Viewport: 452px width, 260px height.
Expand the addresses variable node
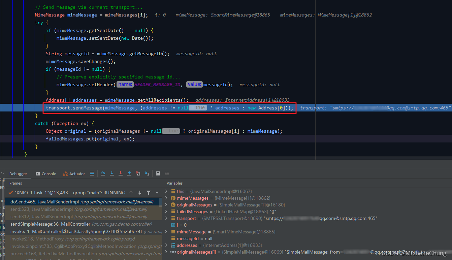pos(166,245)
